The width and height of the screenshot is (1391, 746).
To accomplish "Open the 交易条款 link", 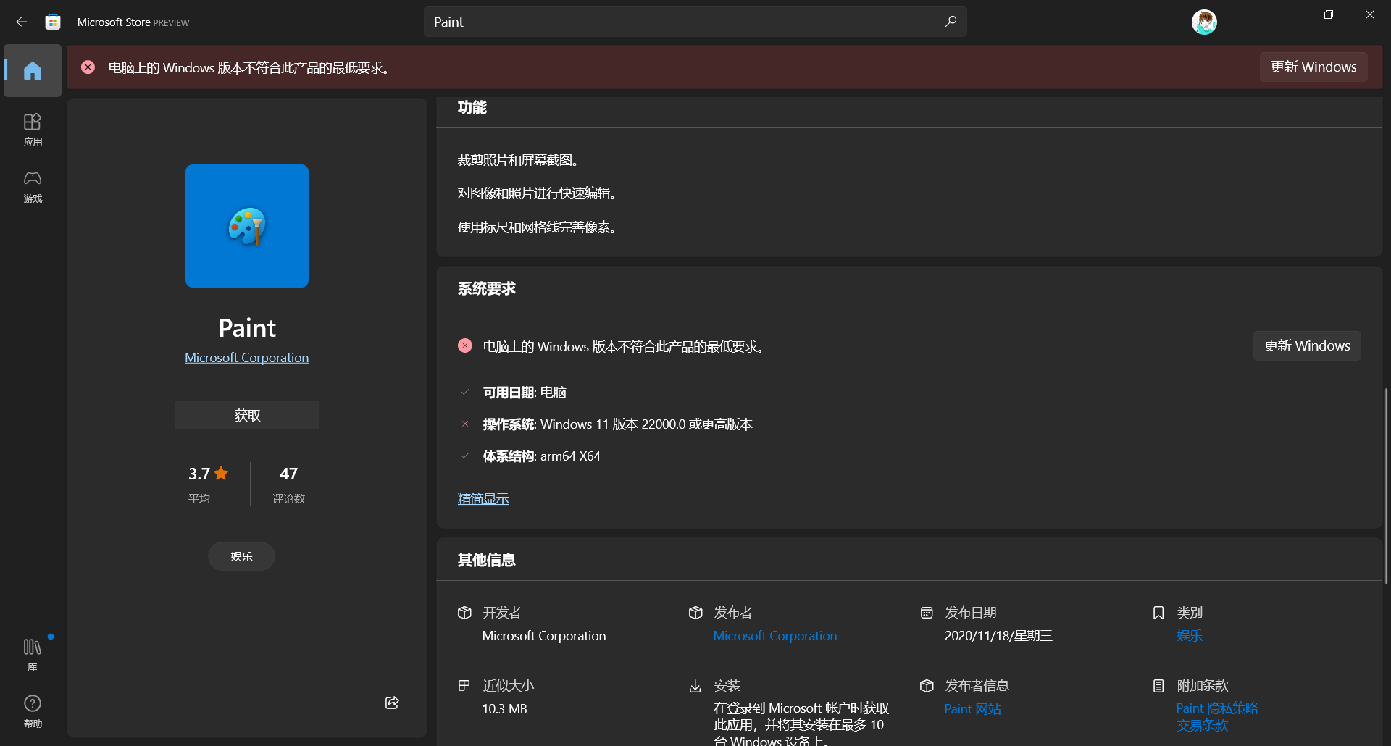I will [1203, 726].
